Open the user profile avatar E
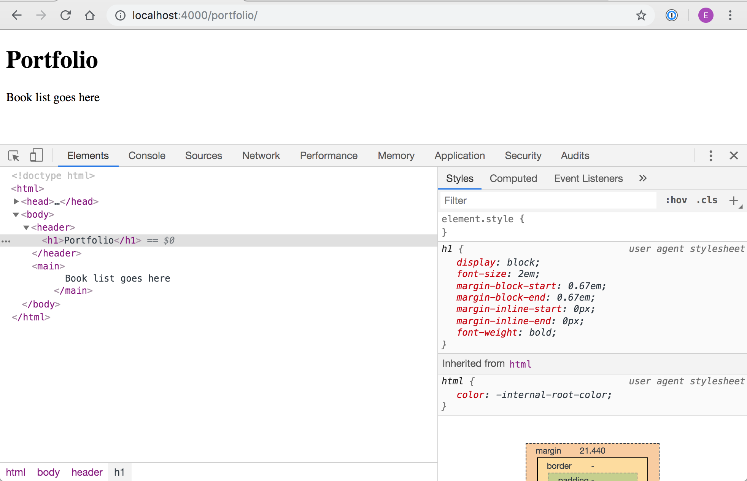The image size is (747, 481). (x=706, y=15)
